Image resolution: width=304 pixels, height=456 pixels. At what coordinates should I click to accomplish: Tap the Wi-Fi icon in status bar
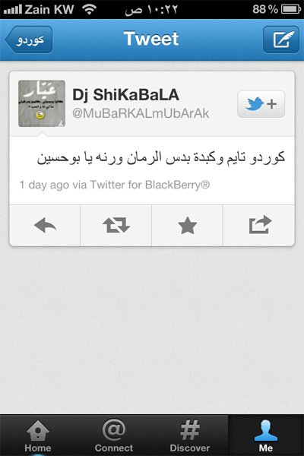pyautogui.click(x=90, y=9)
